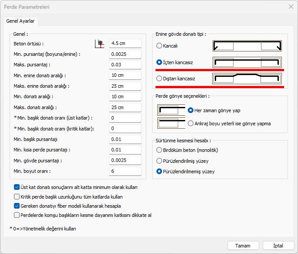Click the Kancalı hooked rebar diagram
The width and height of the screenshot is (298, 254).
(247, 46)
